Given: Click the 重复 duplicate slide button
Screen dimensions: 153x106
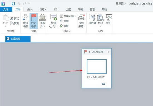Looking at the screenshot, I should pos(64,26).
